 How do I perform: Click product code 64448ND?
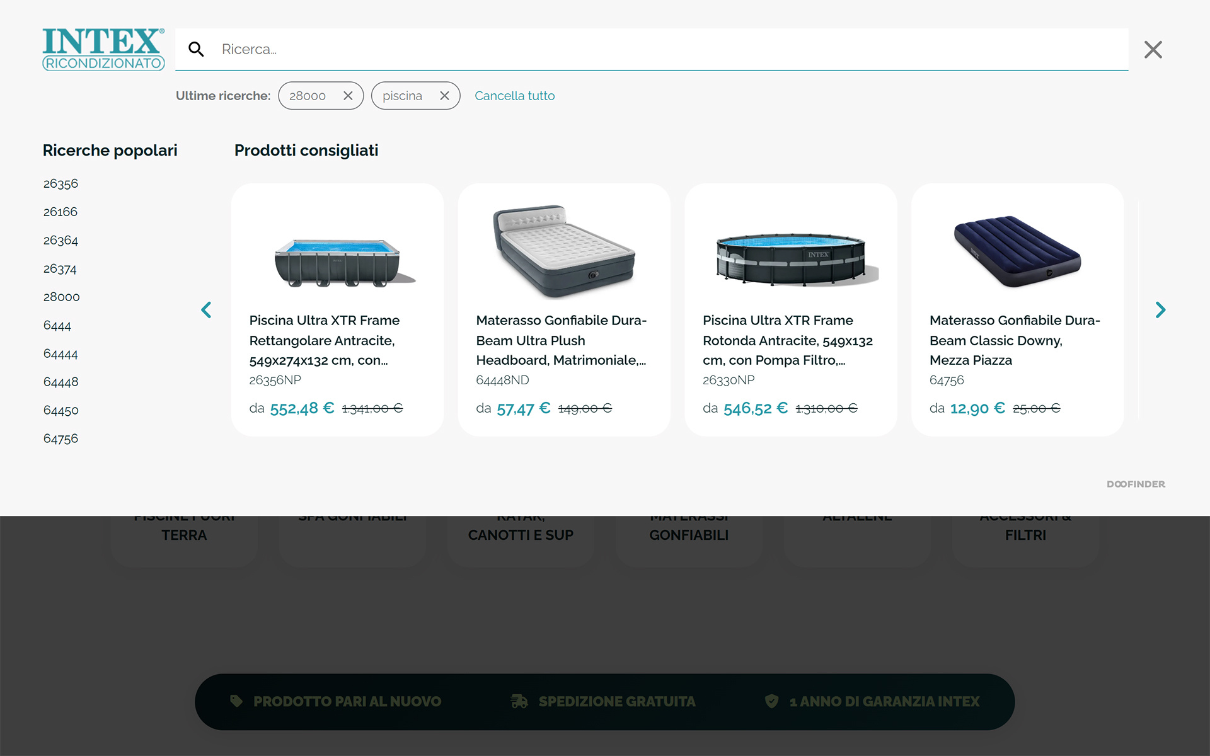point(502,381)
